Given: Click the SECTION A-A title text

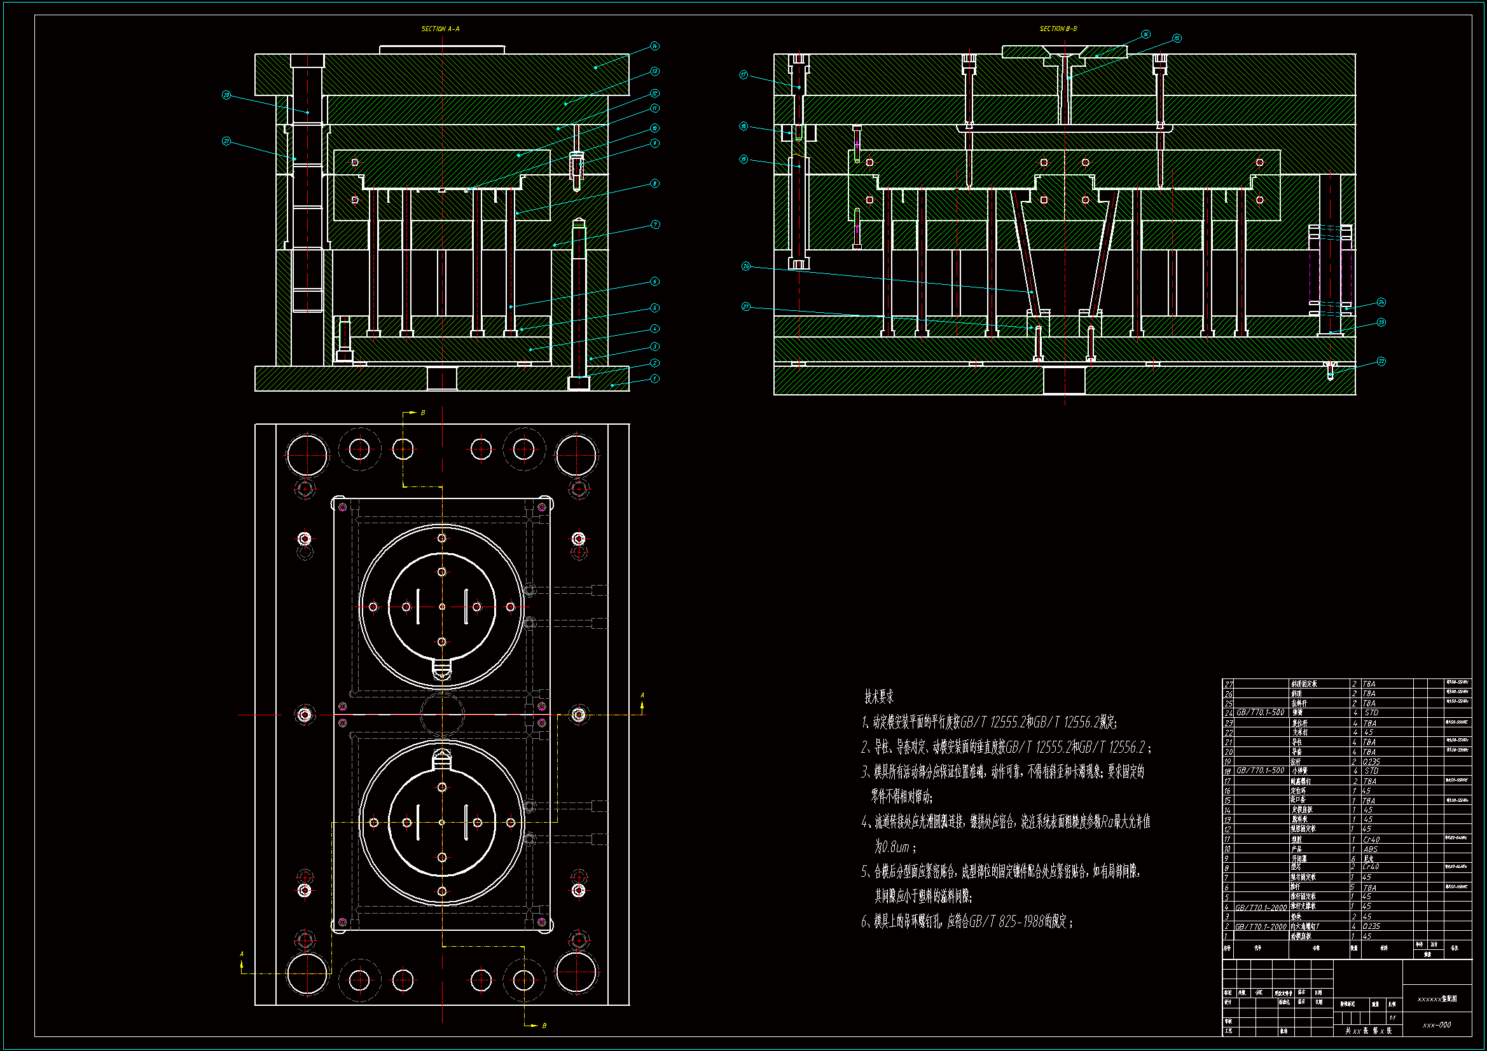Looking at the screenshot, I should click(440, 29).
